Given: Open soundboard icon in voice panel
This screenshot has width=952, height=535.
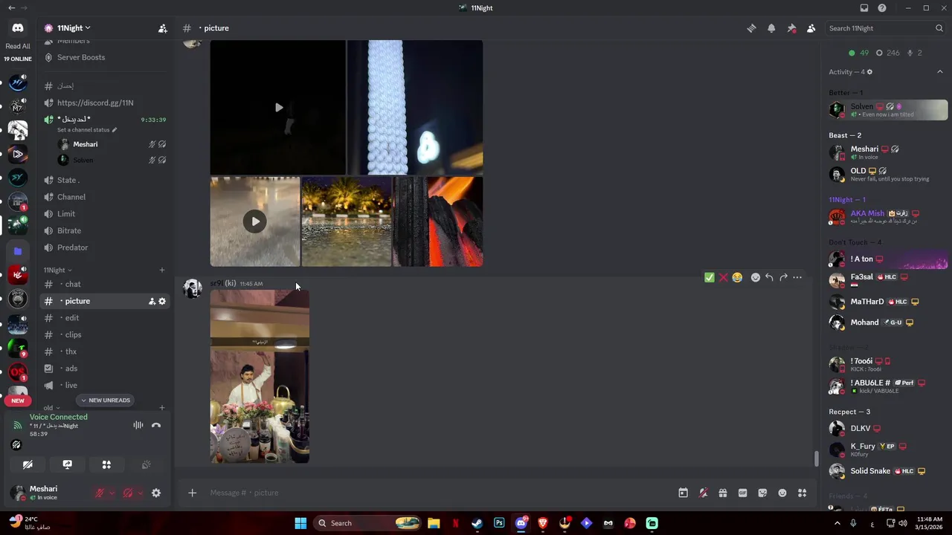Looking at the screenshot, I should [146, 464].
